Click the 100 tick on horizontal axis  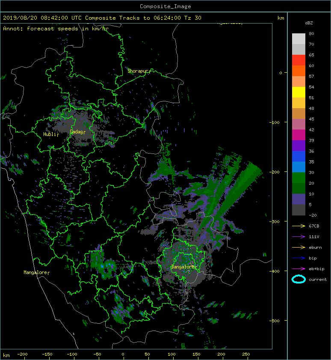(171, 354)
